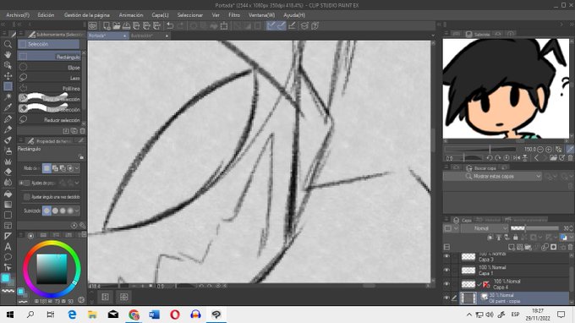Click the Save icon in command bar
The width and height of the screenshot is (575, 323).
click(x=127, y=25)
